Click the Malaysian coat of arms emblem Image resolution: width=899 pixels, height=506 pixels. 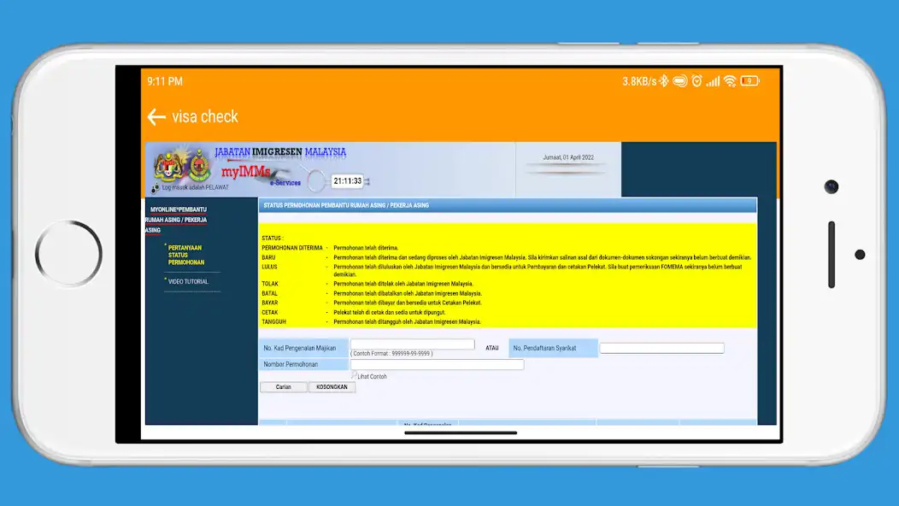click(169, 165)
